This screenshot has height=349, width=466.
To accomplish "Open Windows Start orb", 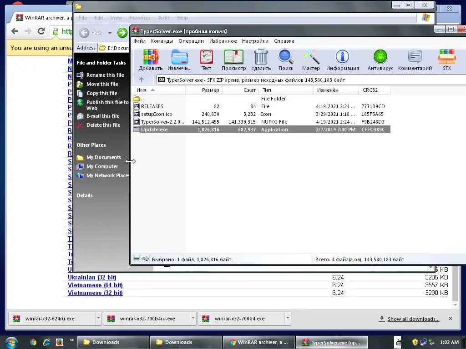I will [x=11, y=343].
